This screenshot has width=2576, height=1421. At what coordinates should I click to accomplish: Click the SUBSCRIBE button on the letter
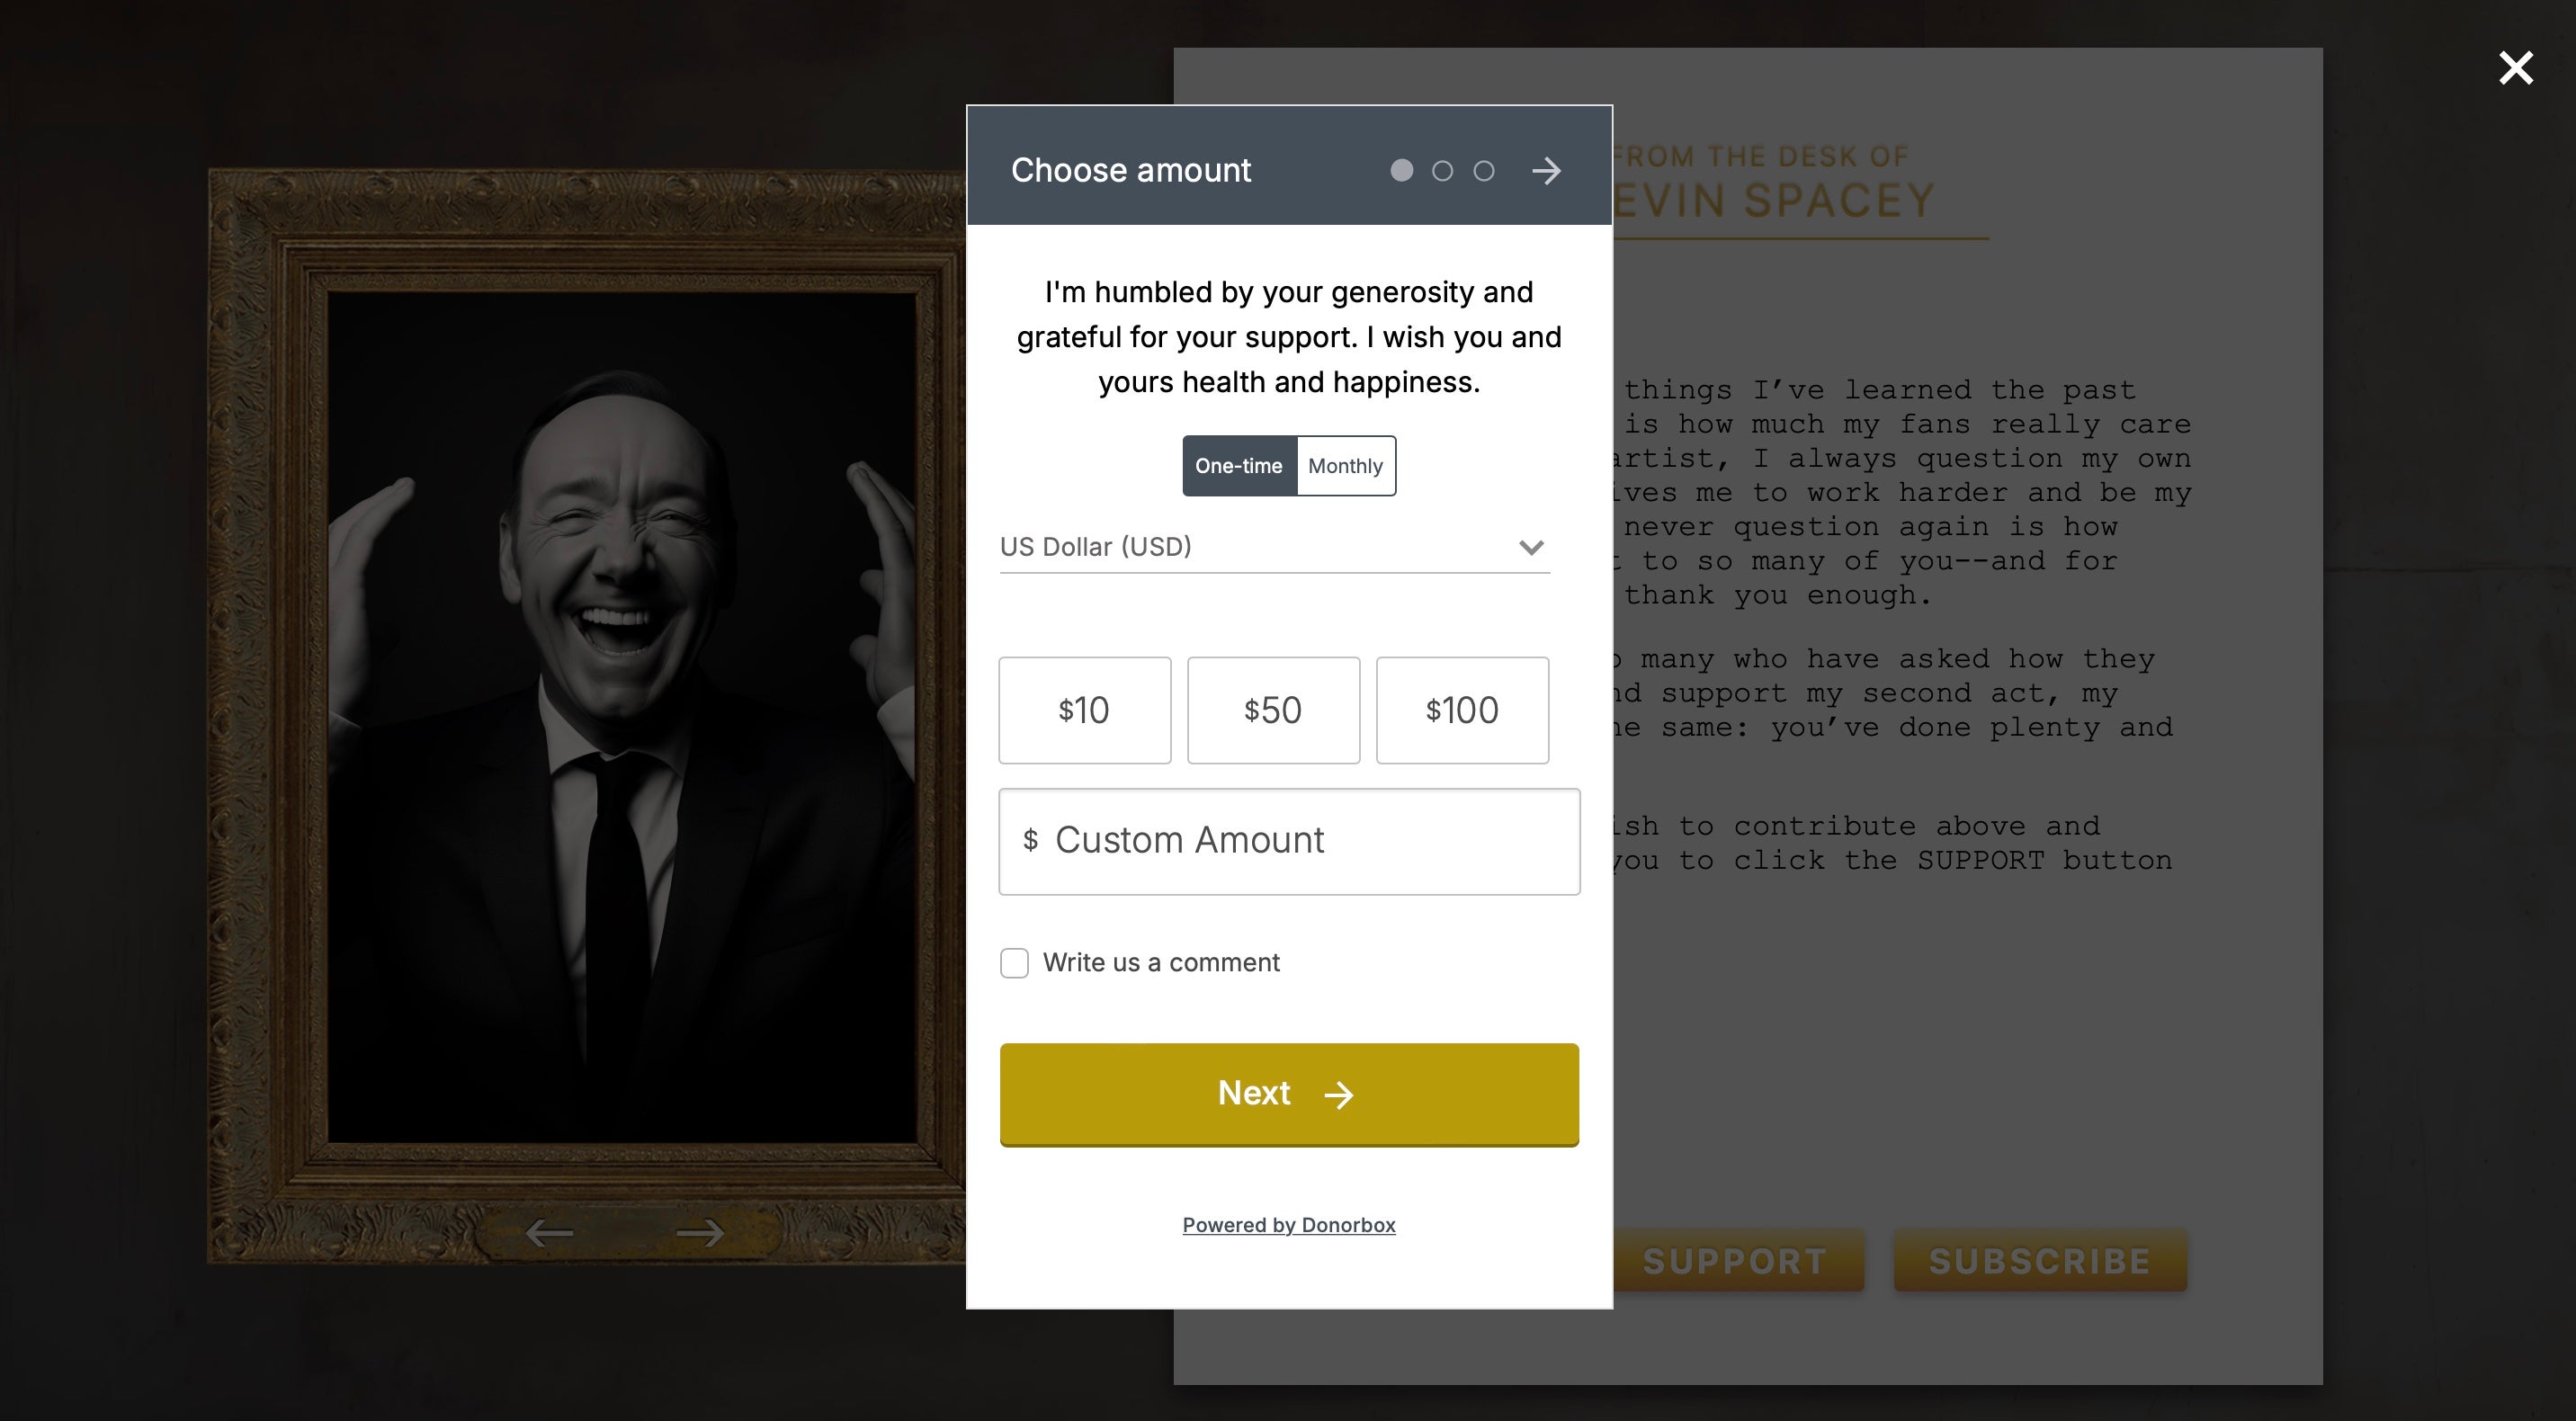tap(2040, 1260)
